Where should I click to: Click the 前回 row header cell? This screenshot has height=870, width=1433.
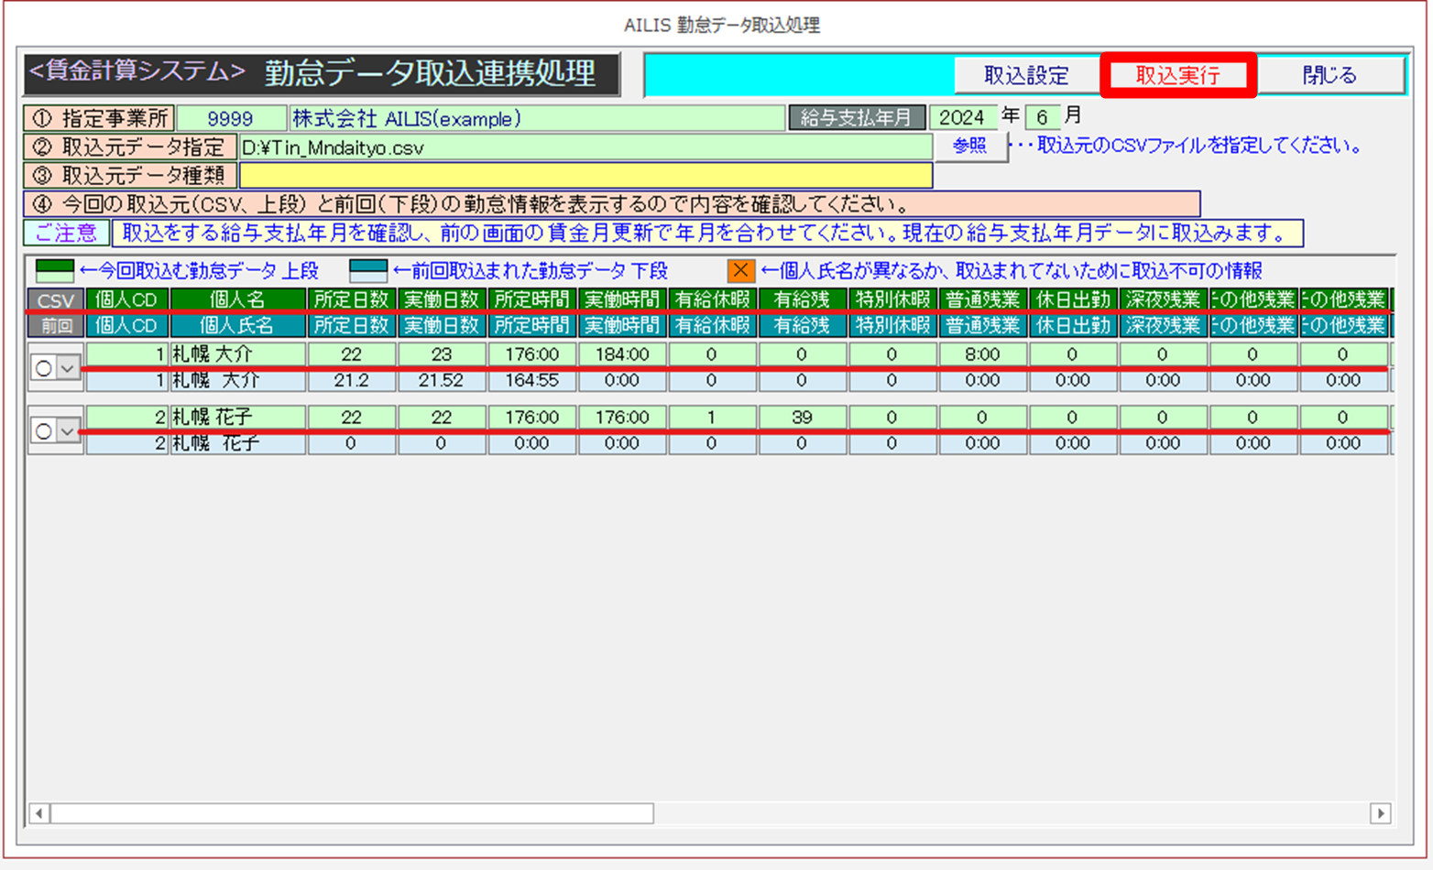56,325
